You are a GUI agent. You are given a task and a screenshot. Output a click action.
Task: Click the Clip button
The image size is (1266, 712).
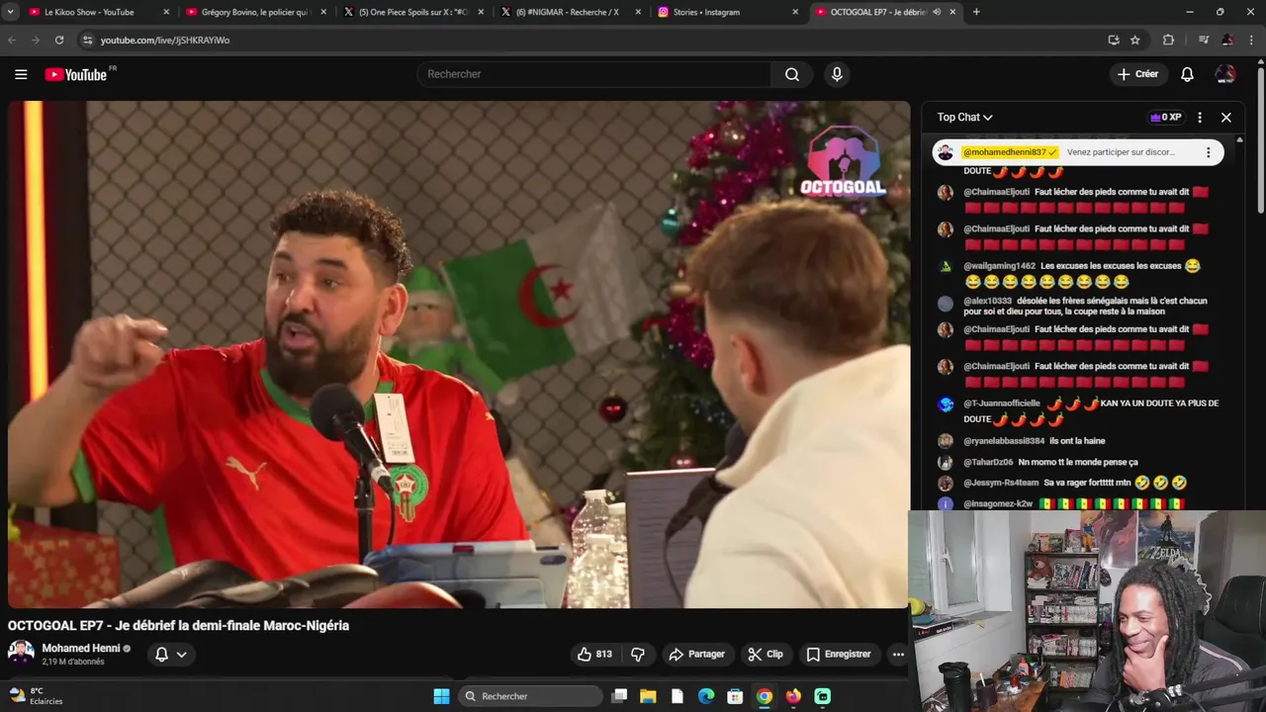point(766,654)
